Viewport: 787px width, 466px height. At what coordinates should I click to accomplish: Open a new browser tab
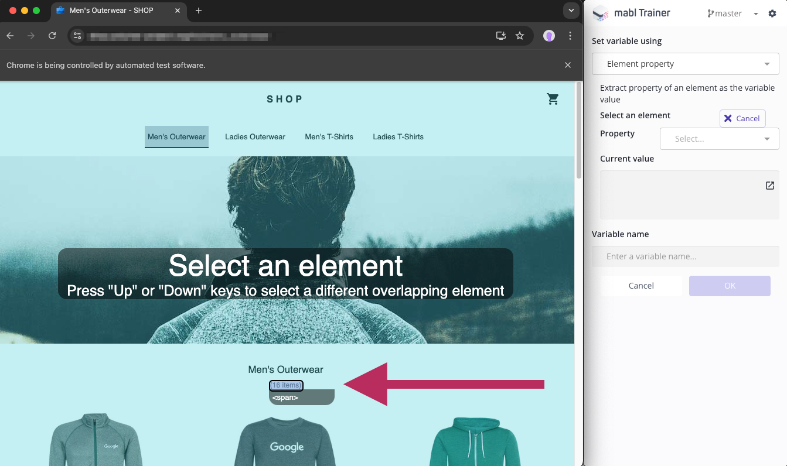tap(199, 11)
